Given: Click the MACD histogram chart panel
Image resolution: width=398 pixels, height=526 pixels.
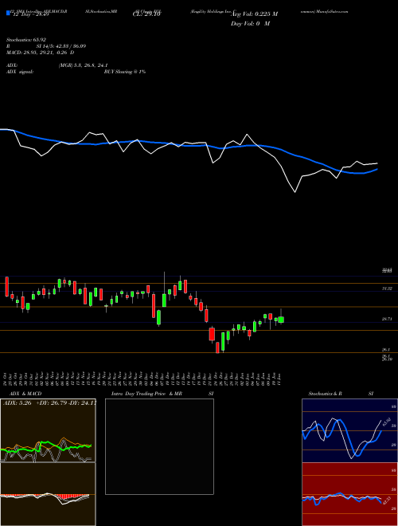Looking at the screenshot, I should (x=48, y=494).
